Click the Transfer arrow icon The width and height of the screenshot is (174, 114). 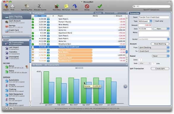pyautogui.click(x=75, y=6)
